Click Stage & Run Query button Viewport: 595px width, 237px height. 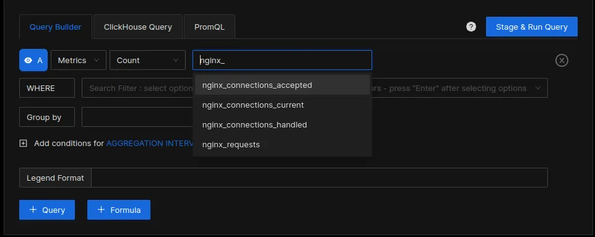tap(532, 27)
